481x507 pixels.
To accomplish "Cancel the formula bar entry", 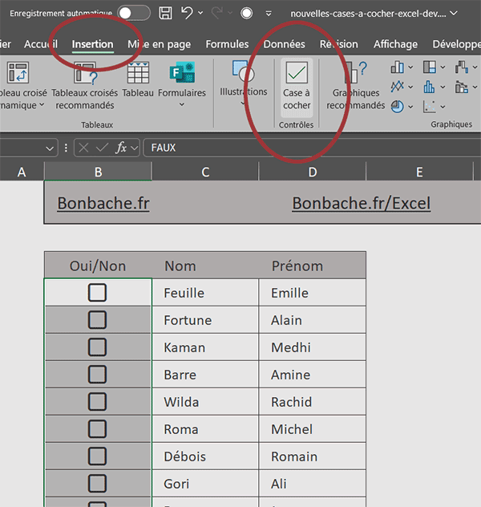I will 83,148.
